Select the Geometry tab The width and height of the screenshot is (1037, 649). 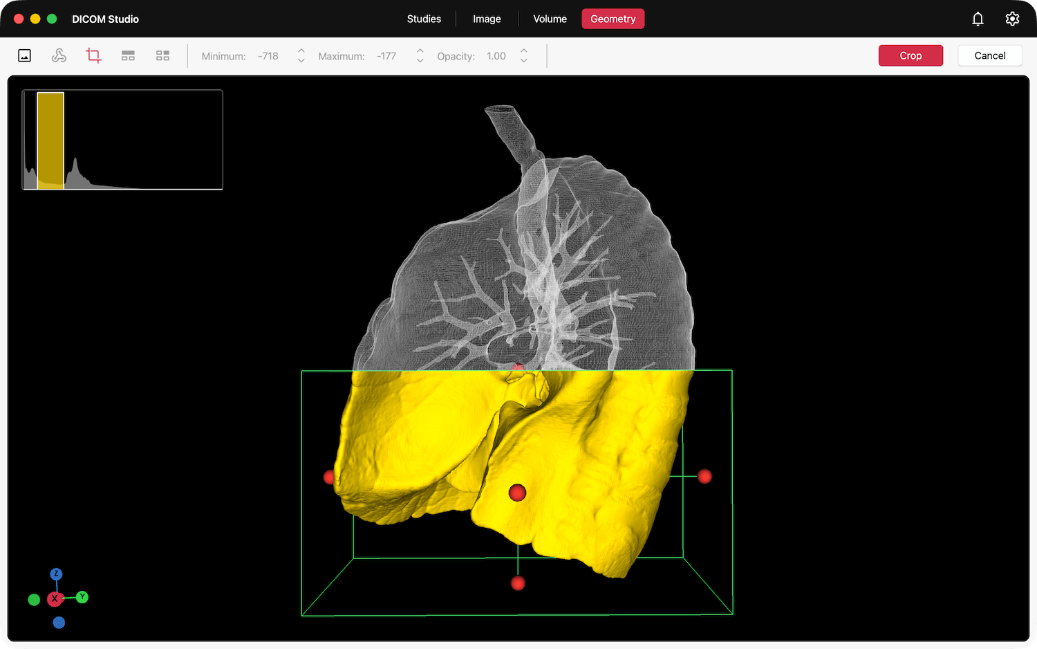click(613, 19)
